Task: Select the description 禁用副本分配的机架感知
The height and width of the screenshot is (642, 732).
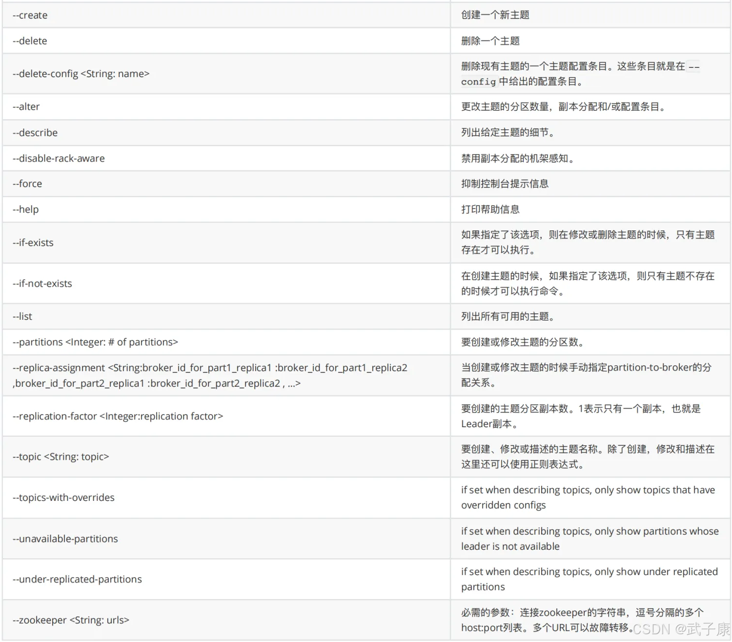Action: (x=517, y=158)
